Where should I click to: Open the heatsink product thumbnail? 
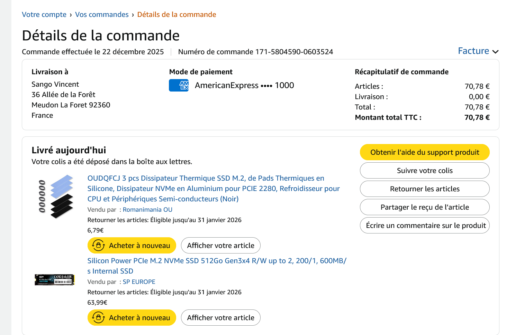point(55,197)
